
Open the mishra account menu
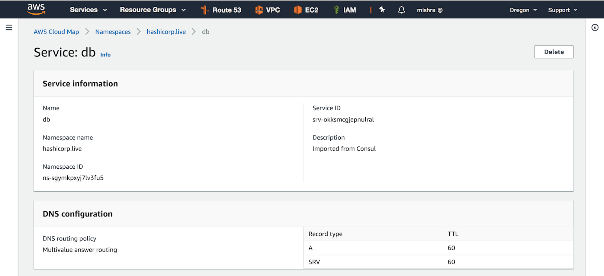click(429, 10)
